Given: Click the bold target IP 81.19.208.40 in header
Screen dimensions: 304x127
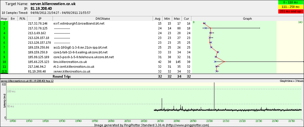Looking at the screenshot, I should (x=41, y=9).
